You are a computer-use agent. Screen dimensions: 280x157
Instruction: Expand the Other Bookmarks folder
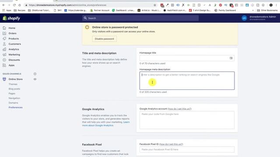(x=267, y=10)
